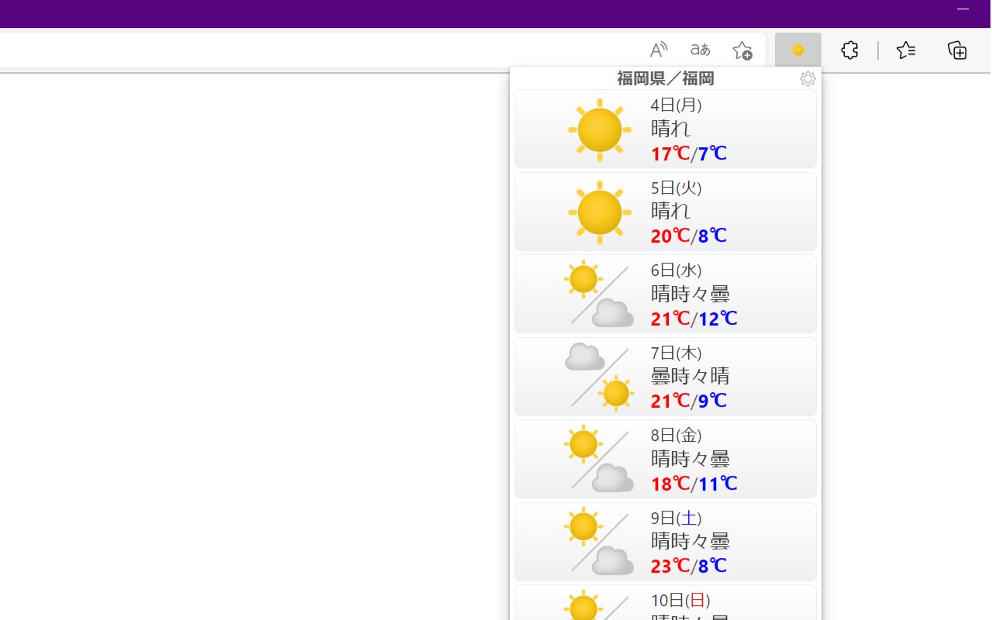Click the sunny icon for 5日(火)
This screenshot has width=992, height=620.
(600, 212)
